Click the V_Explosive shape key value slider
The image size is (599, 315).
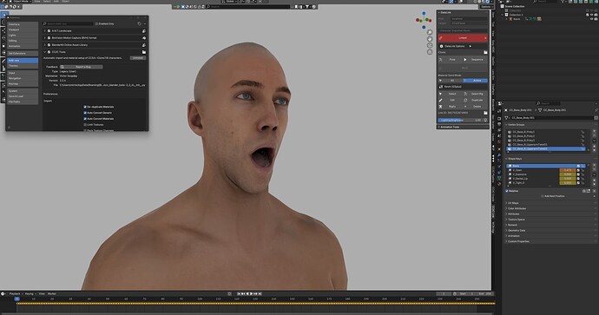pyautogui.click(x=567, y=174)
